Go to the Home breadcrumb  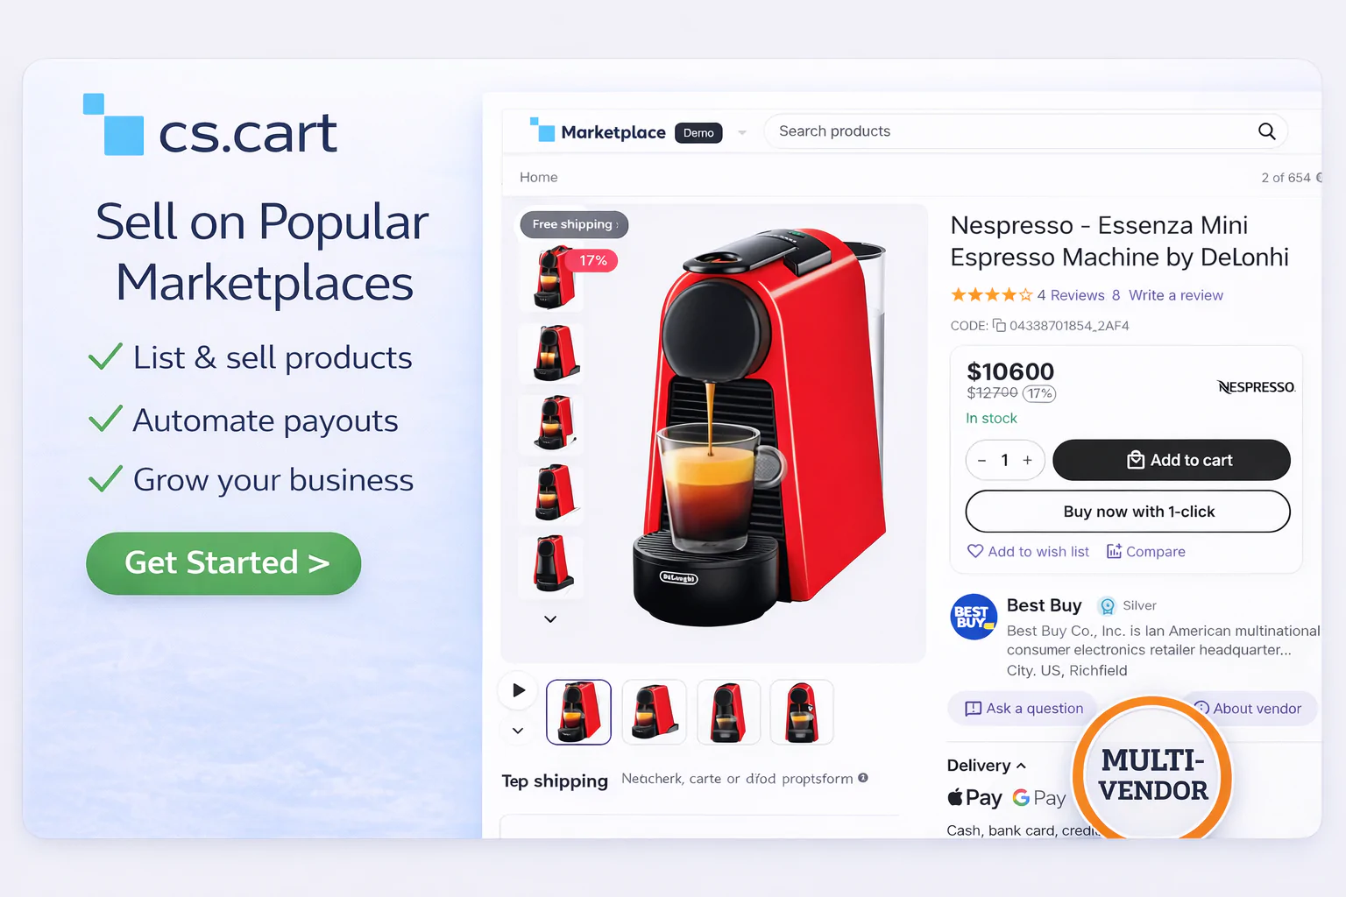pos(538,177)
